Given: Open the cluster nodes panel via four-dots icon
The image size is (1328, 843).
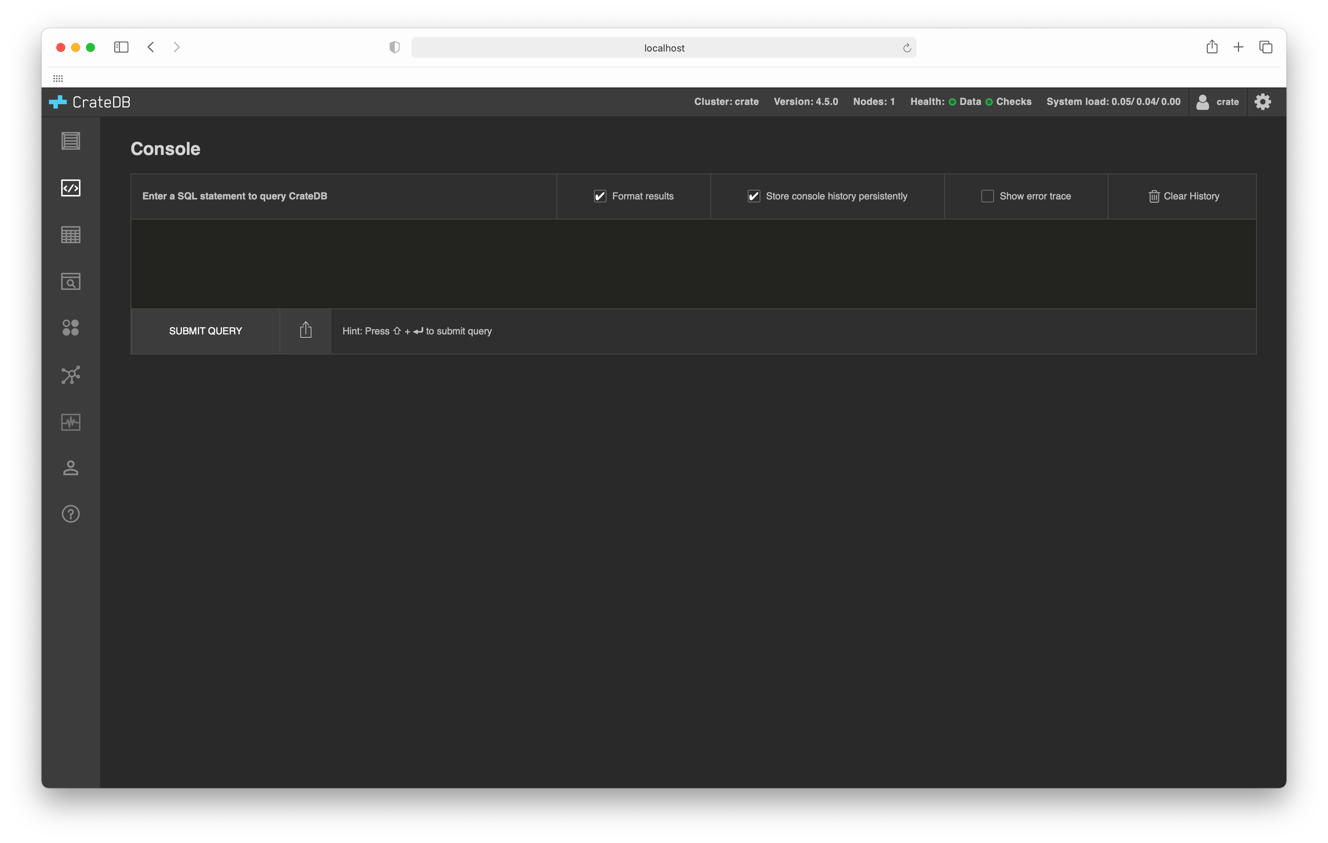Looking at the screenshot, I should click(x=70, y=328).
